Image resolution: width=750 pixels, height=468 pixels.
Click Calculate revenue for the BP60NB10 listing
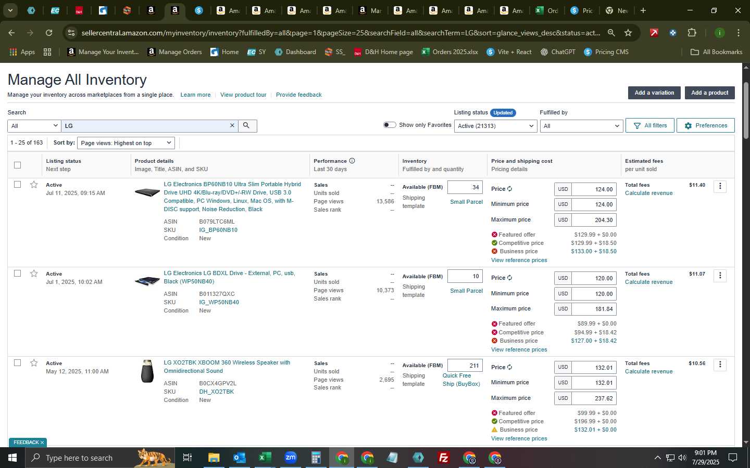[x=648, y=193]
